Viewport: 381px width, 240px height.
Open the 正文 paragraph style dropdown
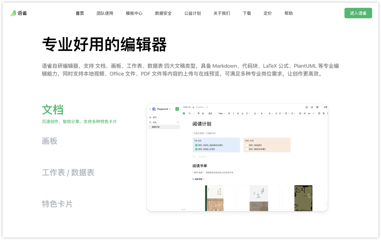pos(212,113)
